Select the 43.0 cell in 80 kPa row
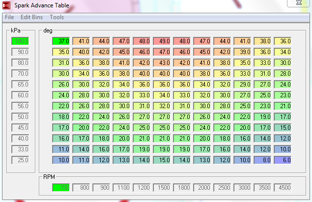This screenshot has width=312, height=202. click(162, 62)
